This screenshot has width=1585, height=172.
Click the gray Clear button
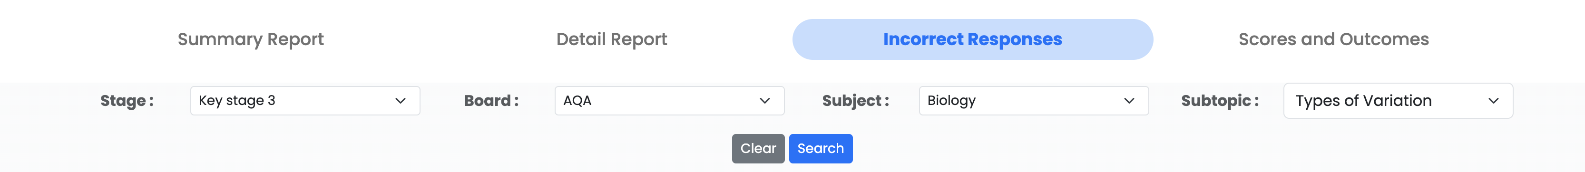coord(758,149)
